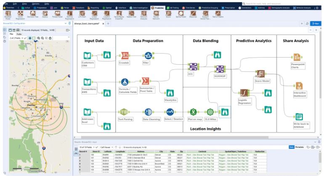This screenshot has height=176, width=324.
Task: Select the Spline Model tool
Action: coord(181,14)
